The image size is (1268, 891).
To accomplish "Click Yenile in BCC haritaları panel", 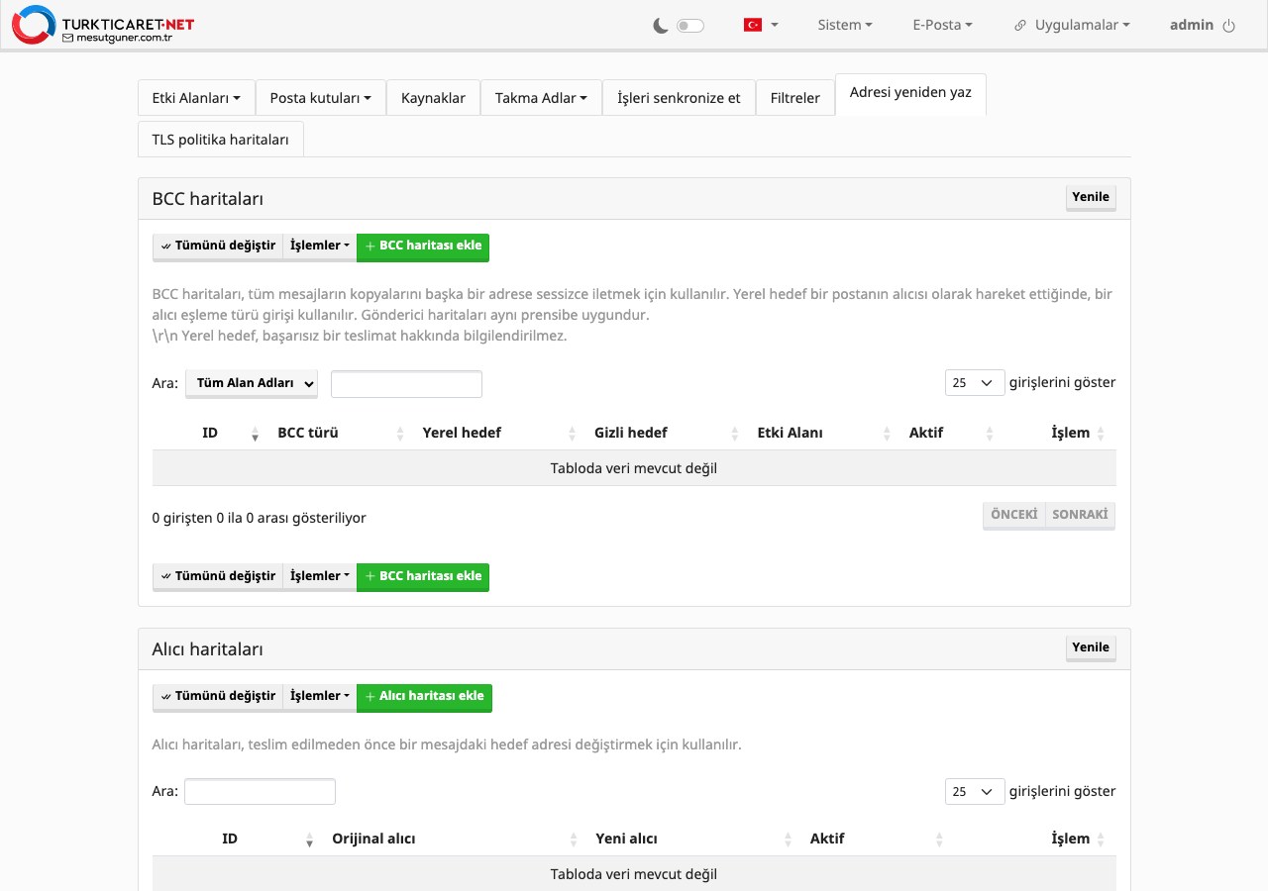I will coord(1091,197).
